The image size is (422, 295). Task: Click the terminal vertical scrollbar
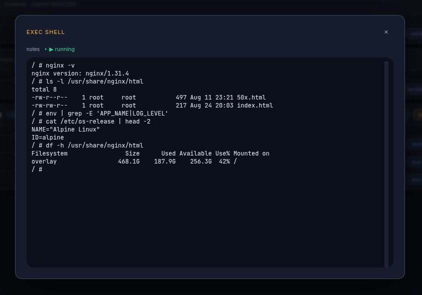pyautogui.click(x=386, y=164)
